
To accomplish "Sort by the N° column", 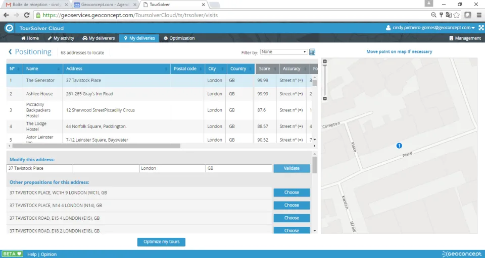I will (15, 69).
